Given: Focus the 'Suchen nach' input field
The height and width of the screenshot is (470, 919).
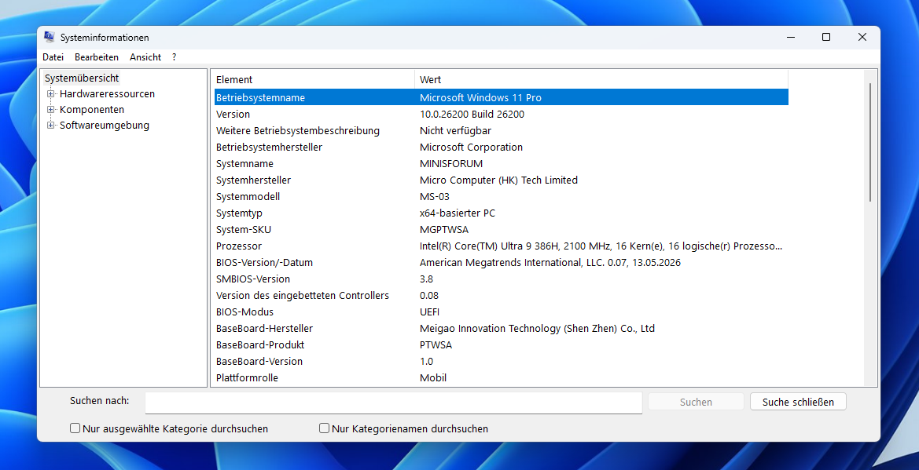Looking at the screenshot, I should tap(394, 402).
